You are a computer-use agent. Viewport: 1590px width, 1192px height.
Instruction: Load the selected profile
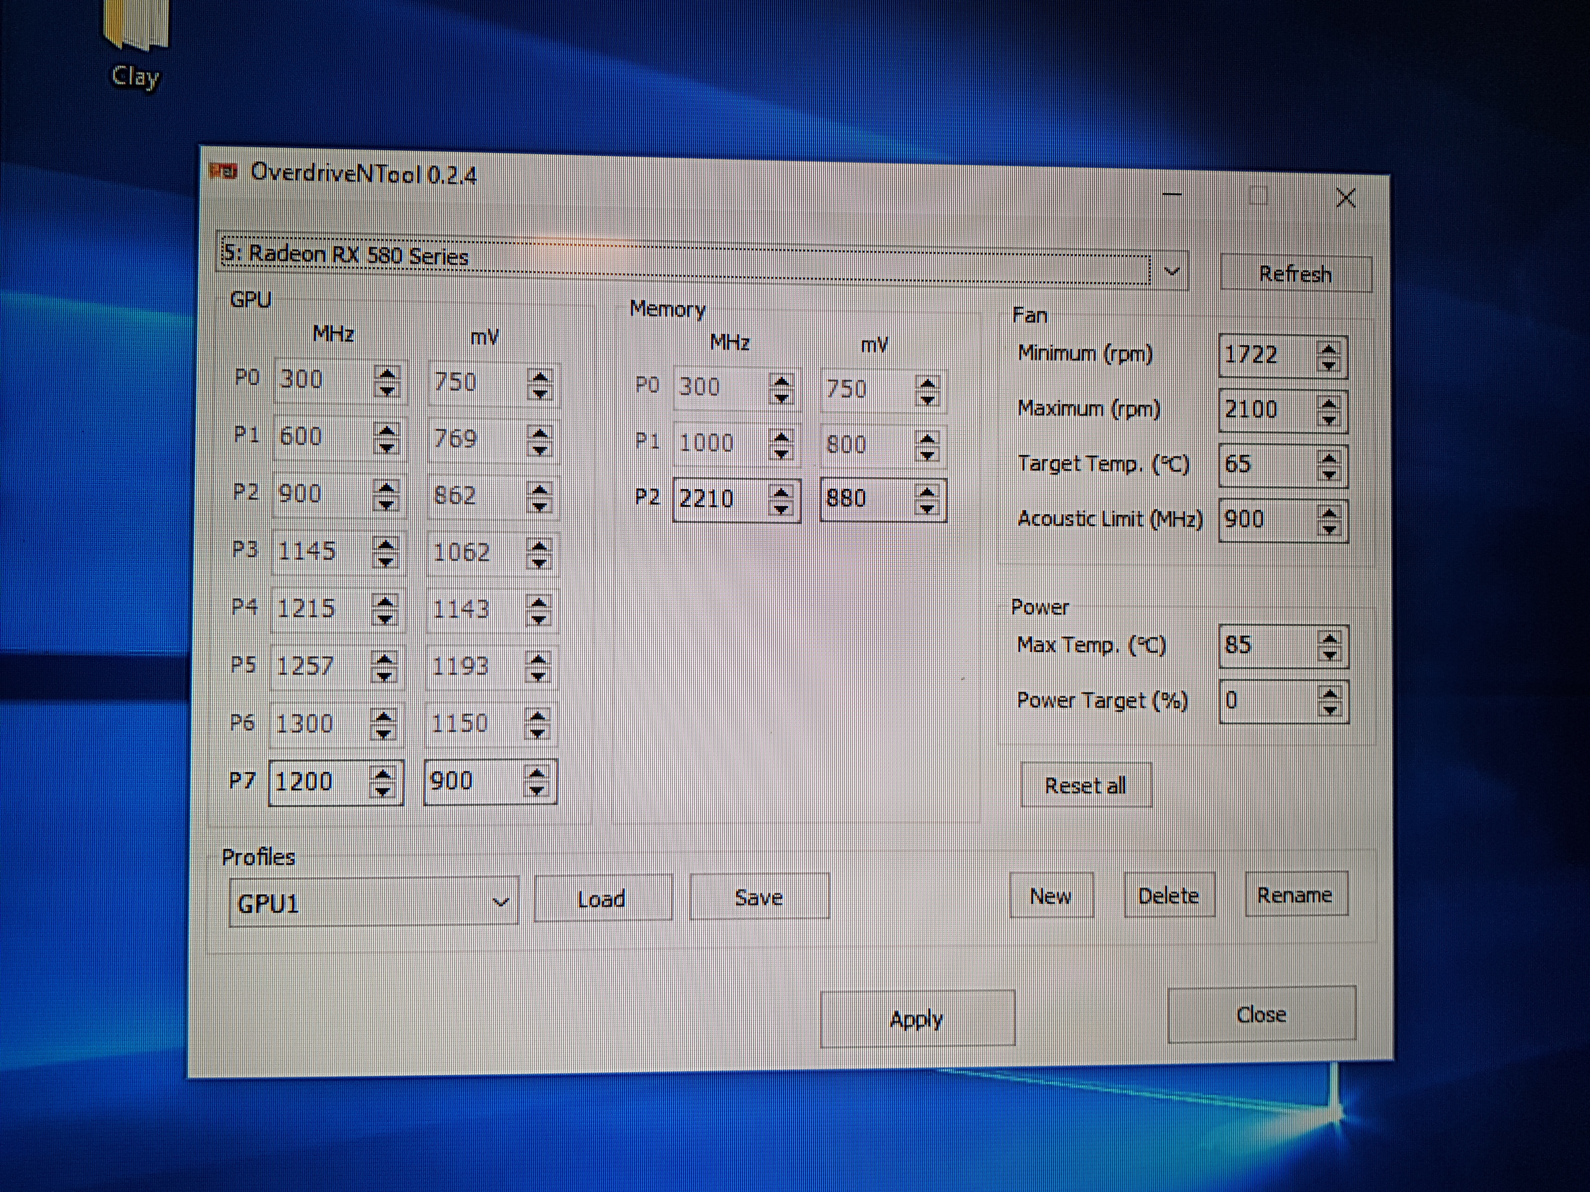pyautogui.click(x=602, y=898)
